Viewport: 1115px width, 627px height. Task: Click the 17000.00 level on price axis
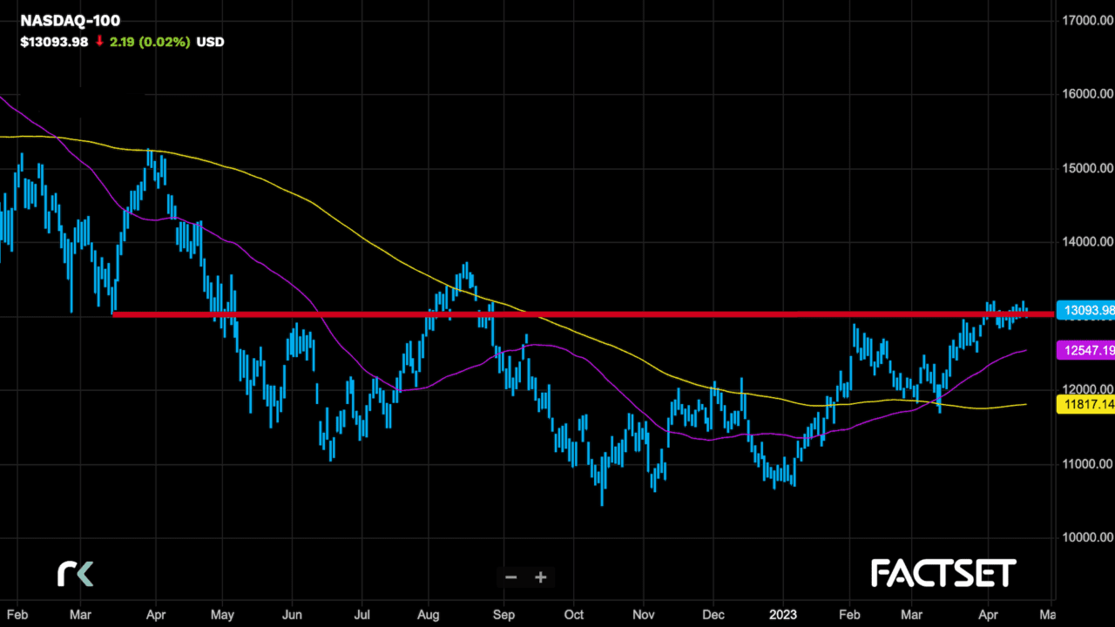pyautogui.click(x=1084, y=19)
